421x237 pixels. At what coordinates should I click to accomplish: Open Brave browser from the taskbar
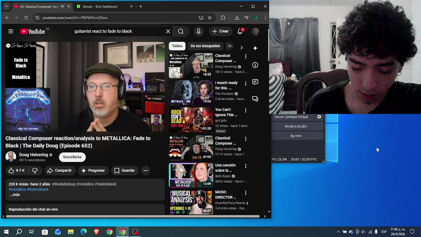(x=96, y=232)
